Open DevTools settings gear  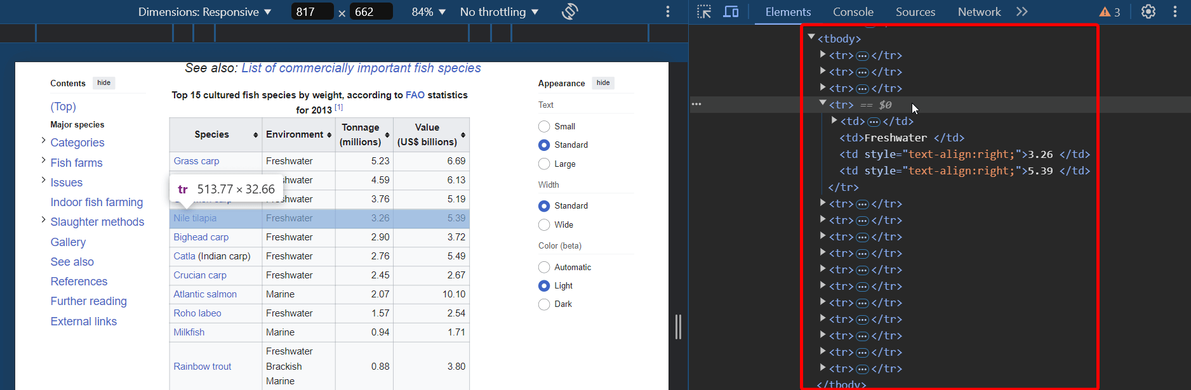click(1148, 11)
